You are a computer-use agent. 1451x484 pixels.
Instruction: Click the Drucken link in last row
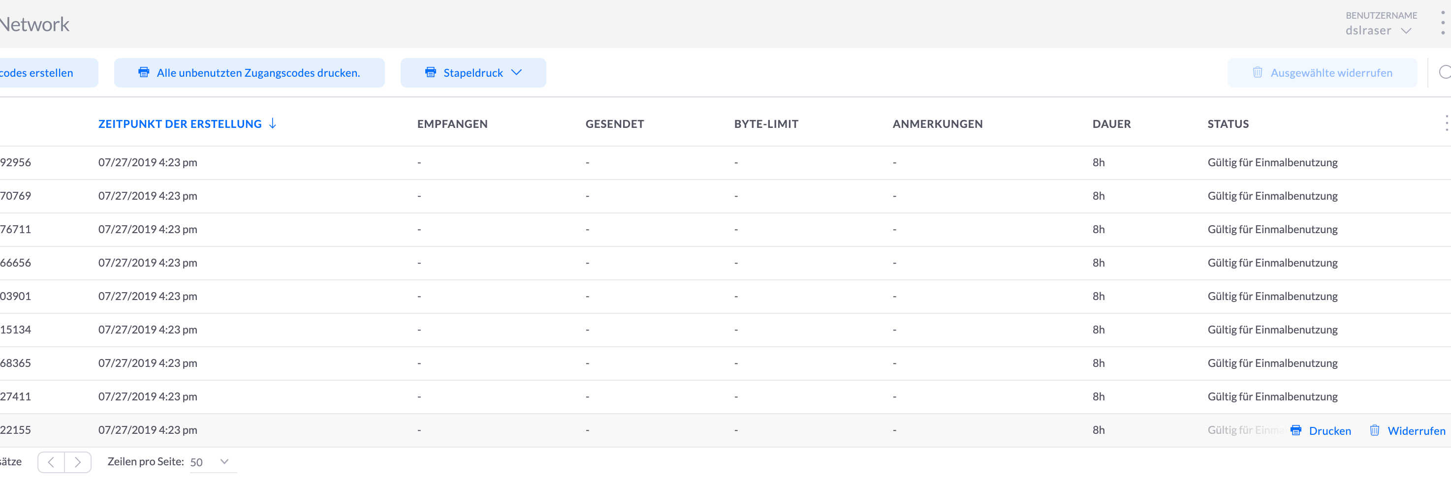[x=1329, y=430]
